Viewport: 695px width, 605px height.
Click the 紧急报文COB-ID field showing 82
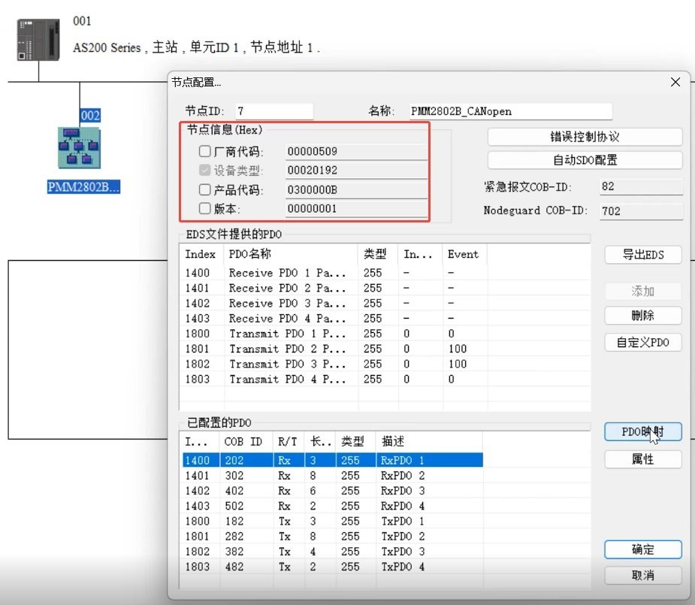point(641,186)
